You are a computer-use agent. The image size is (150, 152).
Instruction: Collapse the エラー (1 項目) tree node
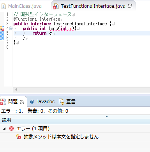pos(4,129)
